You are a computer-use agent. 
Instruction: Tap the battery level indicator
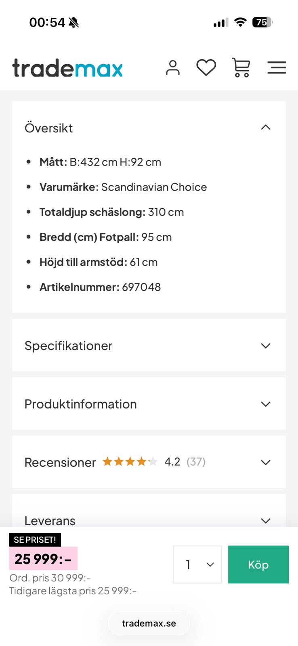[x=262, y=22]
